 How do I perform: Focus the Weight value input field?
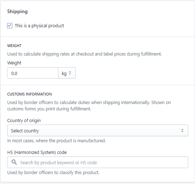32,73
